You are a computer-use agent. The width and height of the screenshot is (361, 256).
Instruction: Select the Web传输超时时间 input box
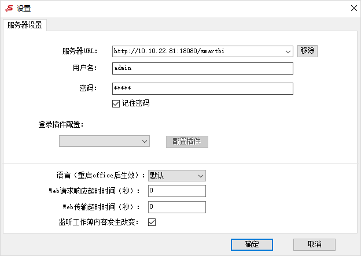point(177,207)
